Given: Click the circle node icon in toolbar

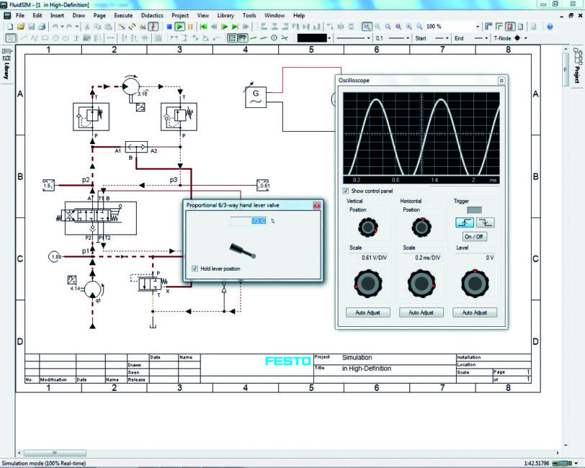Looking at the screenshot, I should point(274,38).
